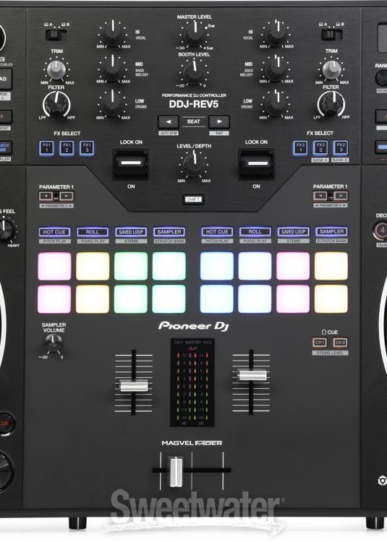Click the right channel TRIM knob
The width and height of the screenshot is (387, 542).
331,69
